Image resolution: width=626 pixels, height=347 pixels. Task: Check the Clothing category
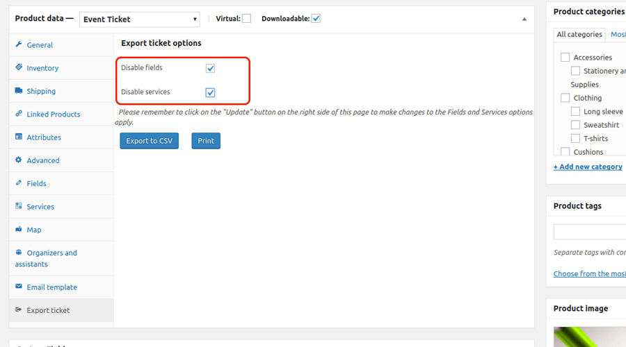(565, 98)
